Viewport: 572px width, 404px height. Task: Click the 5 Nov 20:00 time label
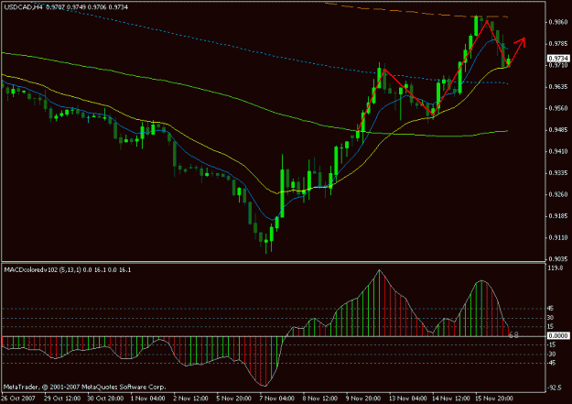point(233,399)
